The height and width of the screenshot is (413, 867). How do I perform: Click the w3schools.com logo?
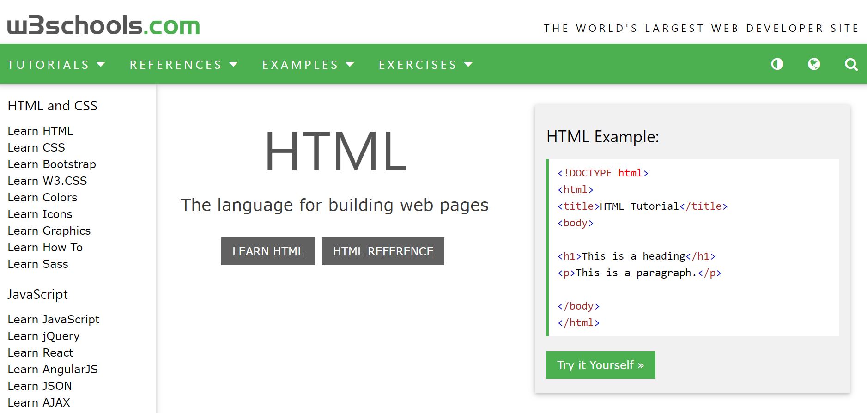click(103, 25)
